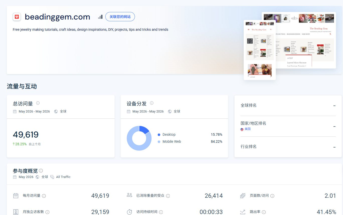
Task: Show info for 页面数/访问 metric
Action: pyautogui.click(x=272, y=196)
